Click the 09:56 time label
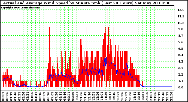This screenshot has height=102, width=188. click(73, 96)
